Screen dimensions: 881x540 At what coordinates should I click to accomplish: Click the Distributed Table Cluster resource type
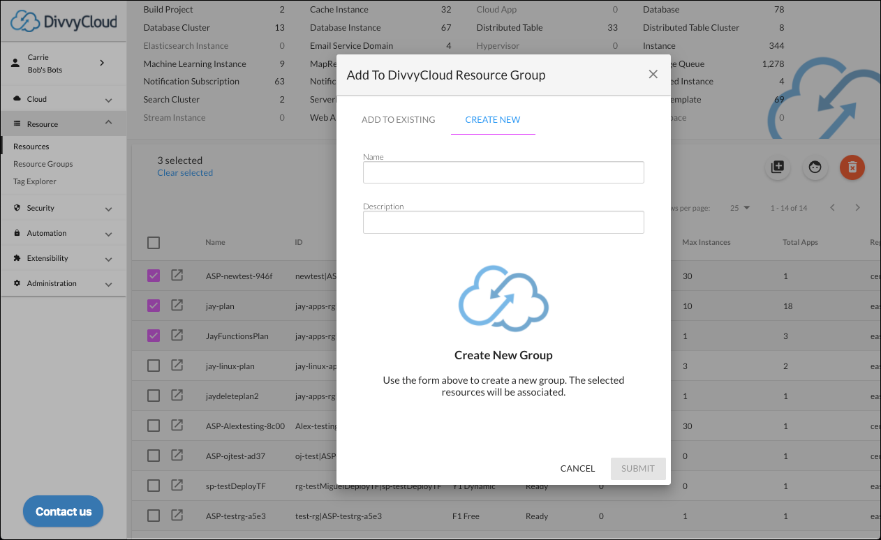click(x=691, y=28)
